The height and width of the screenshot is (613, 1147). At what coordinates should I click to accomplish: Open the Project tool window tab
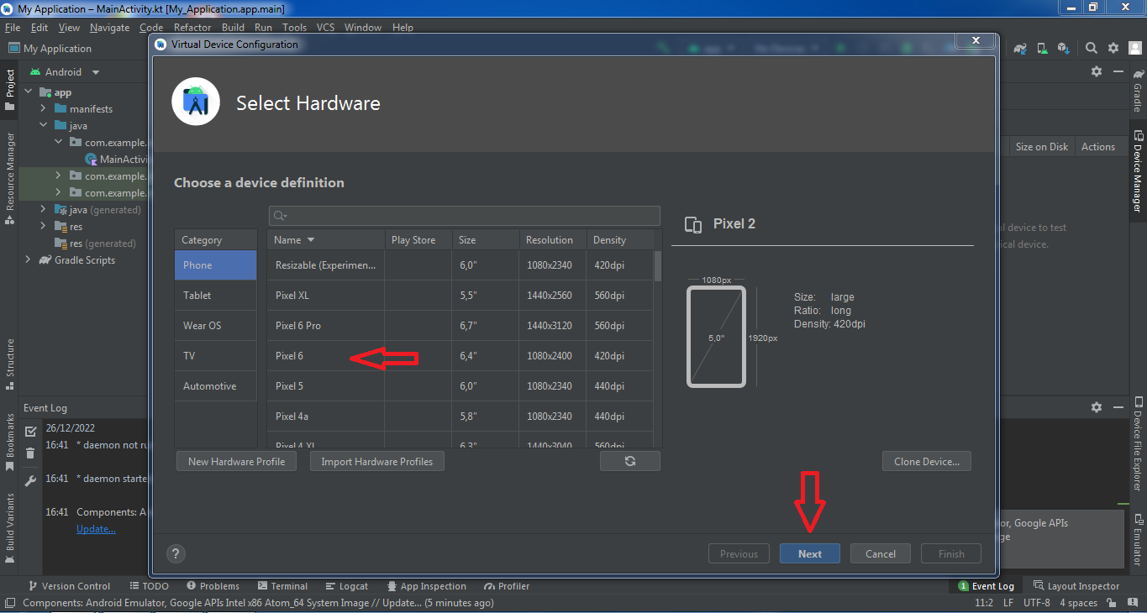coord(10,90)
